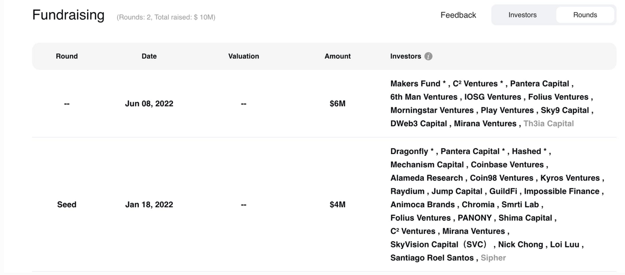This screenshot has width=625, height=275.
Task: Open Animoca Brands investor link
Action: 422,205
